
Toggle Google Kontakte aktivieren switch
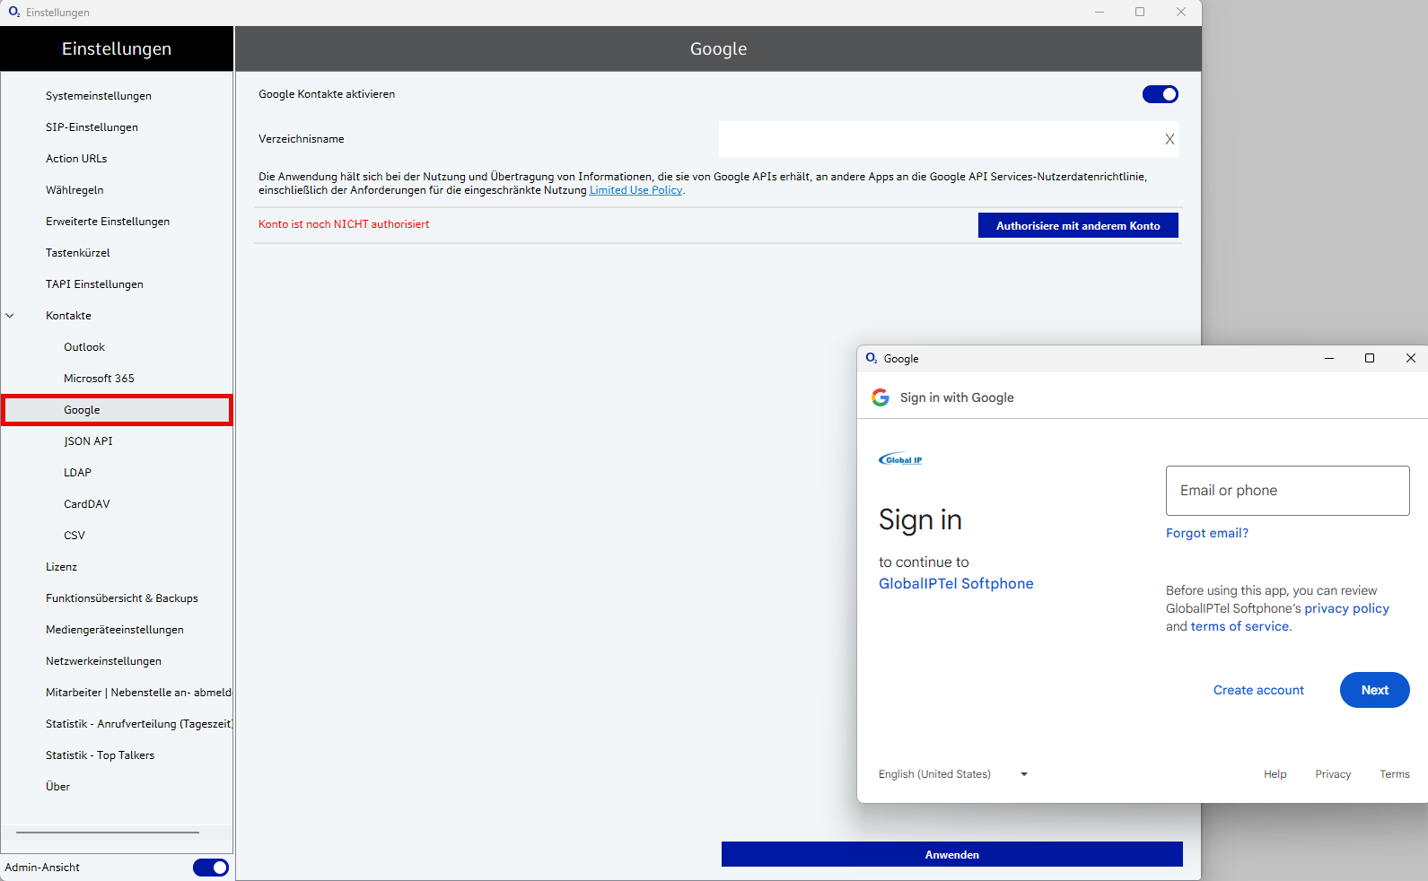pyautogui.click(x=1160, y=94)
